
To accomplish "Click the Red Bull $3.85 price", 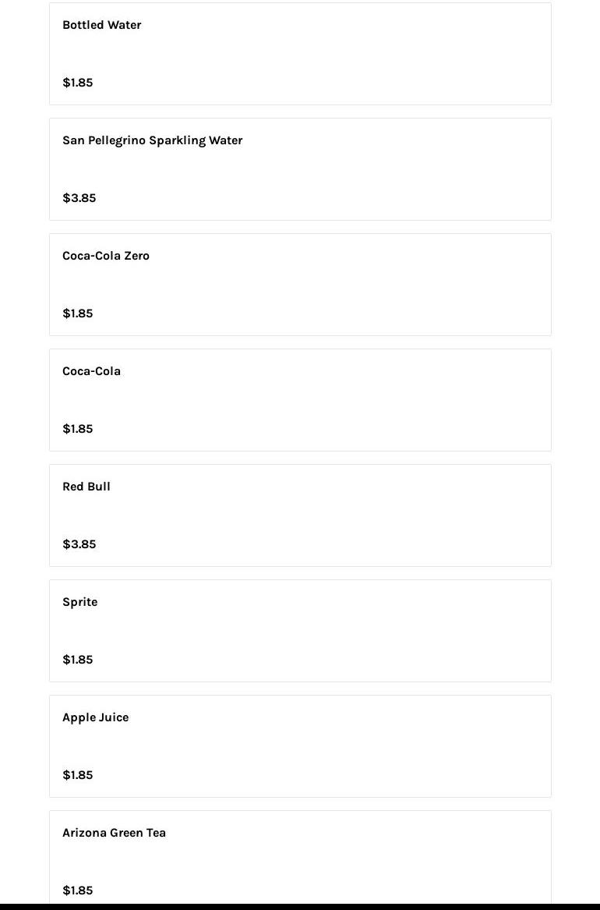I will (79, 544).
